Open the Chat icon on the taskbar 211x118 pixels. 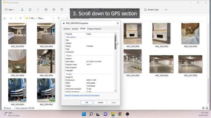pos(105,114)
